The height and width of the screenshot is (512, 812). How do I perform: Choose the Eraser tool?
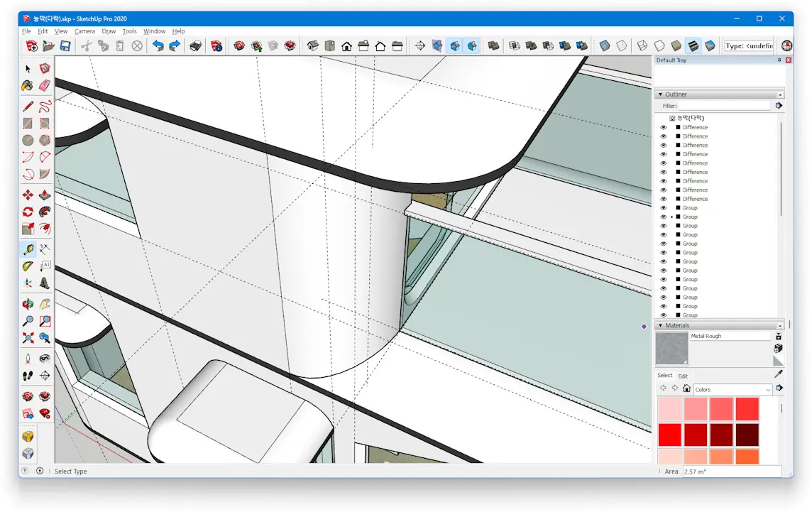(45, 85)
